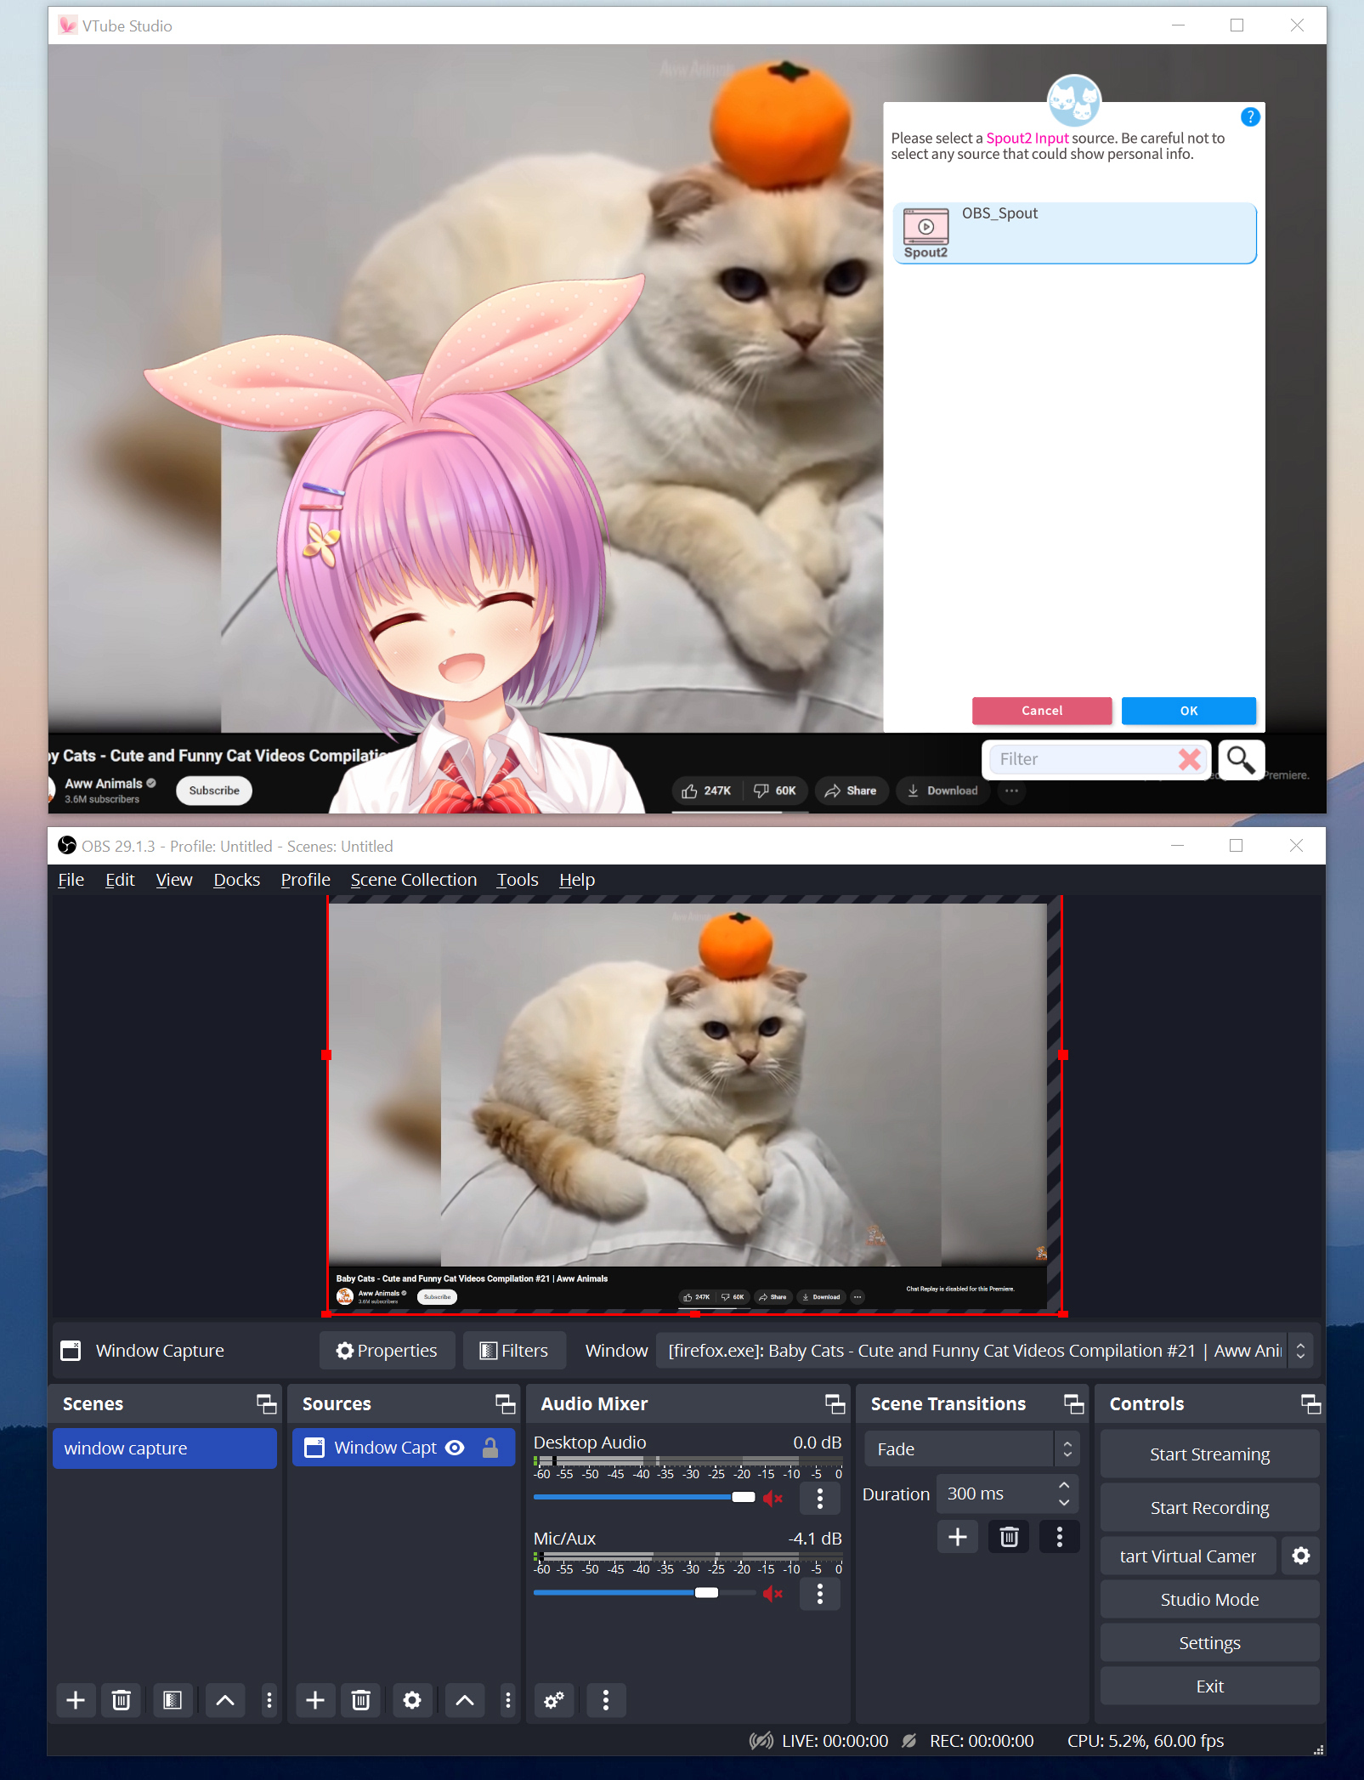Enable Studio Mode

click(x=1209, y=1599)
